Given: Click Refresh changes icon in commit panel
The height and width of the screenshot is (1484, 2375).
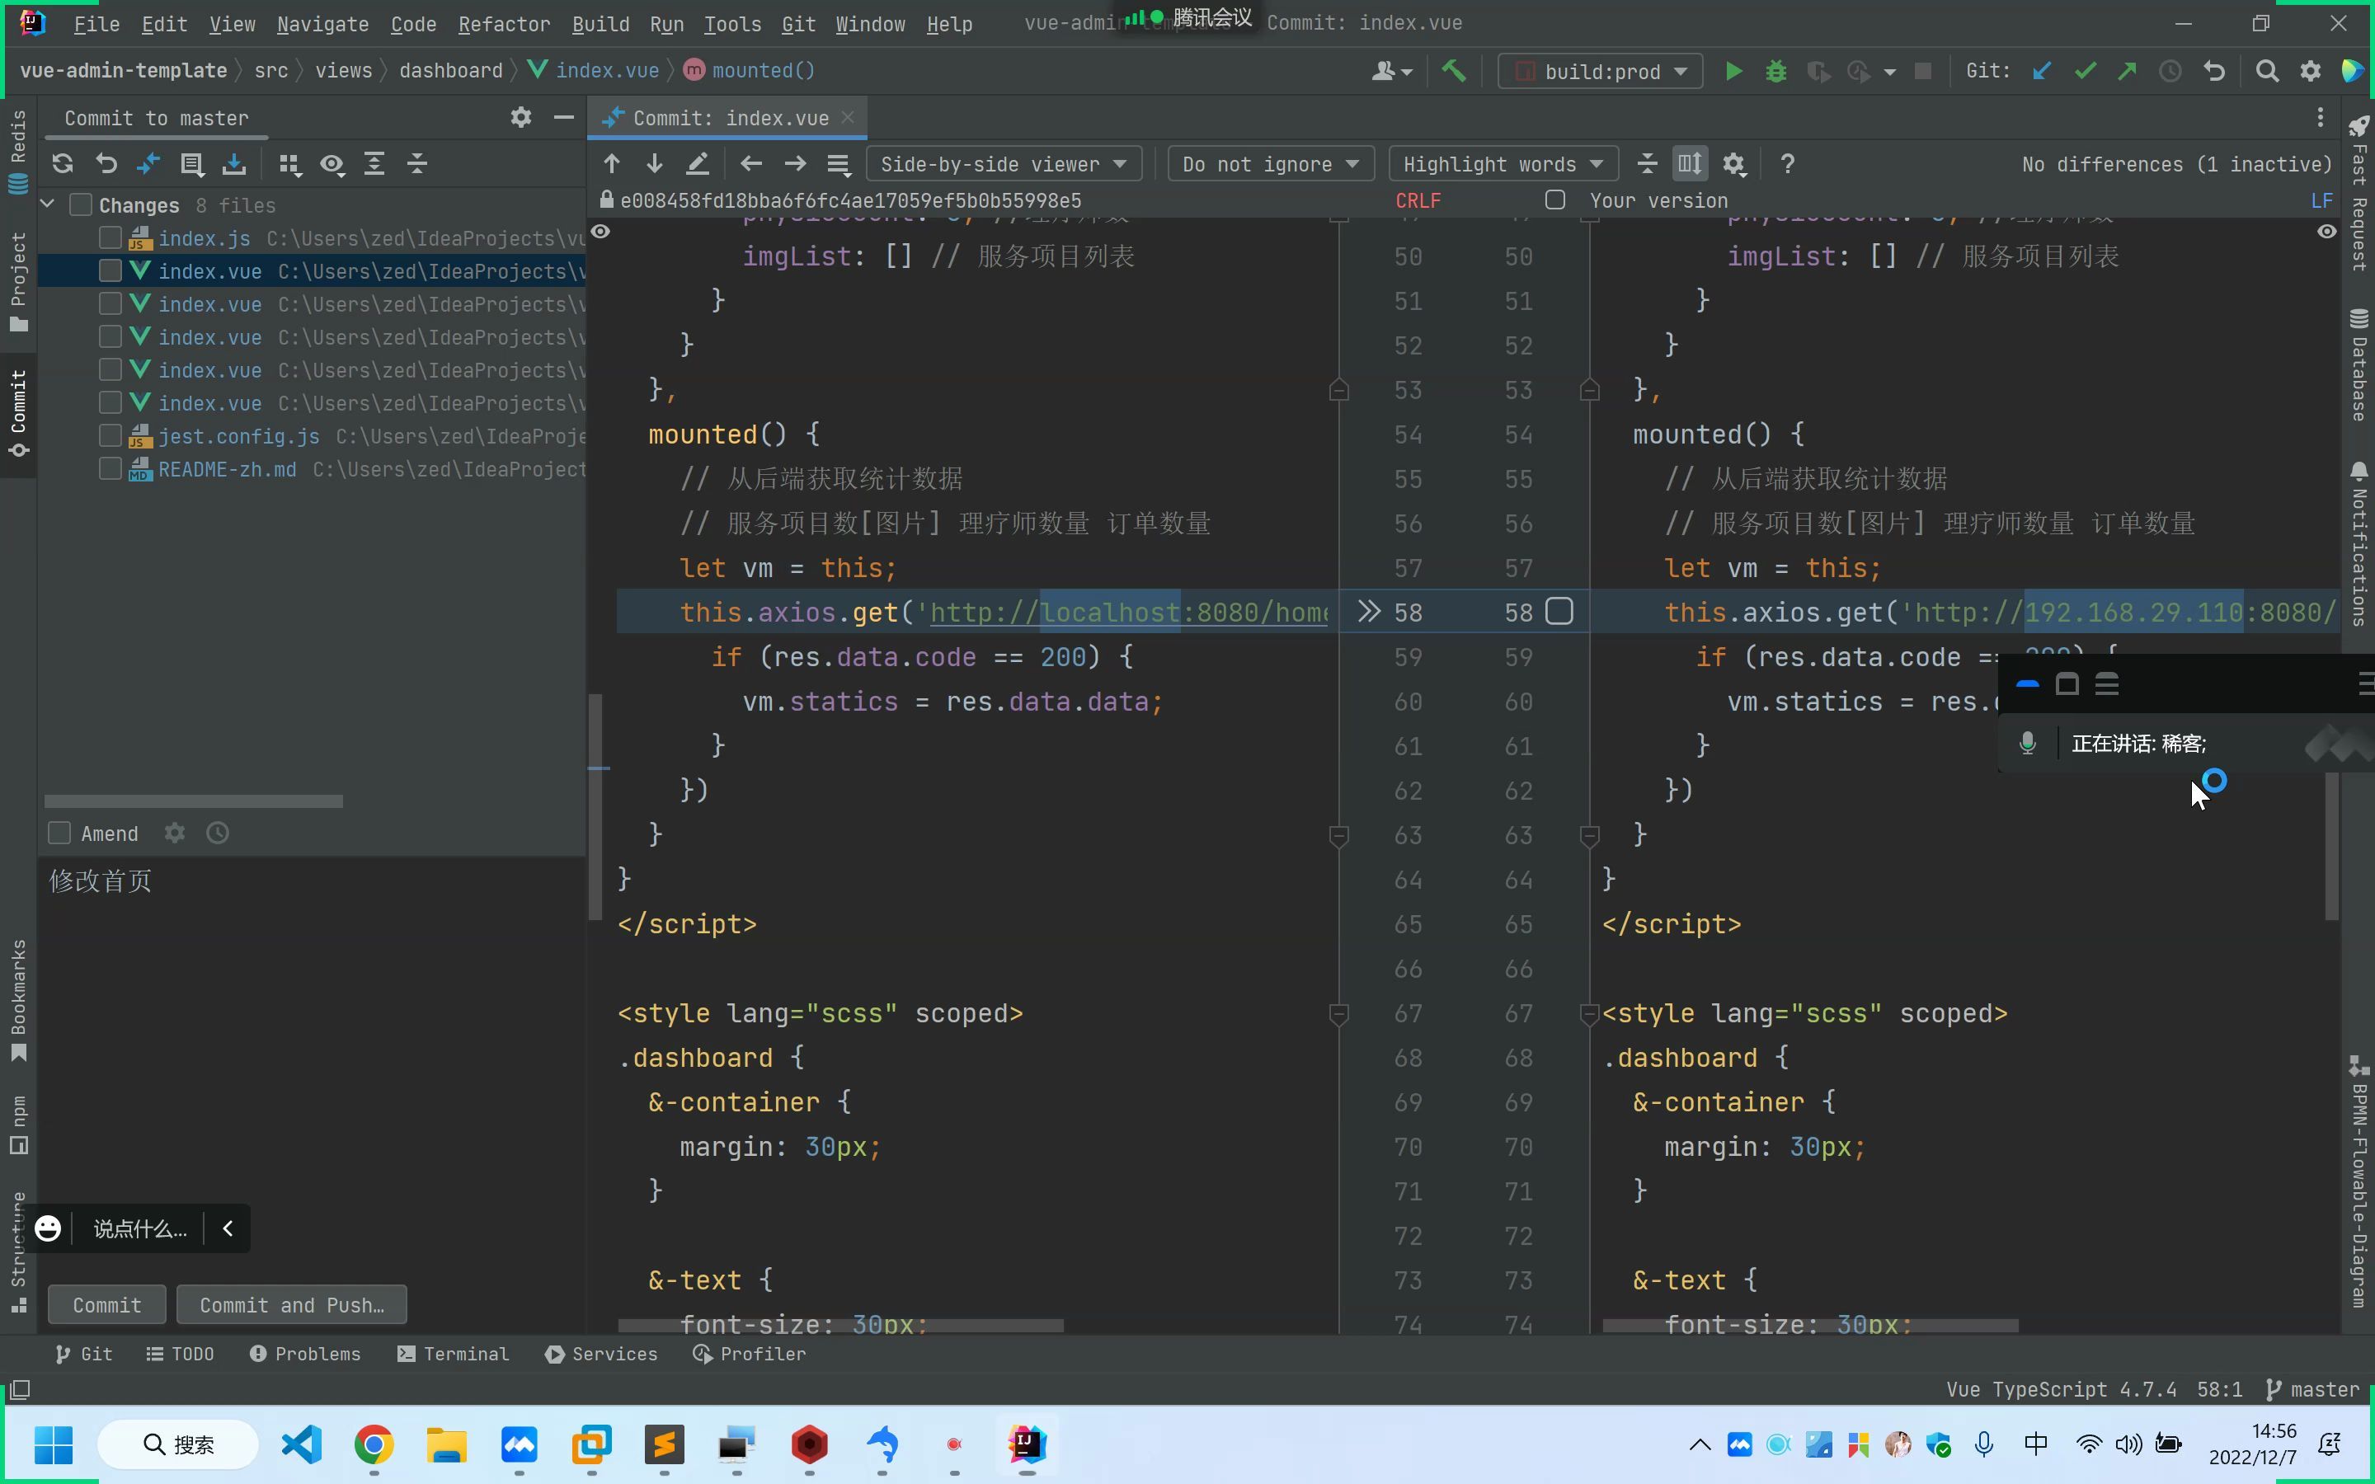Looking at the screenshot, I should coord(63,164).
